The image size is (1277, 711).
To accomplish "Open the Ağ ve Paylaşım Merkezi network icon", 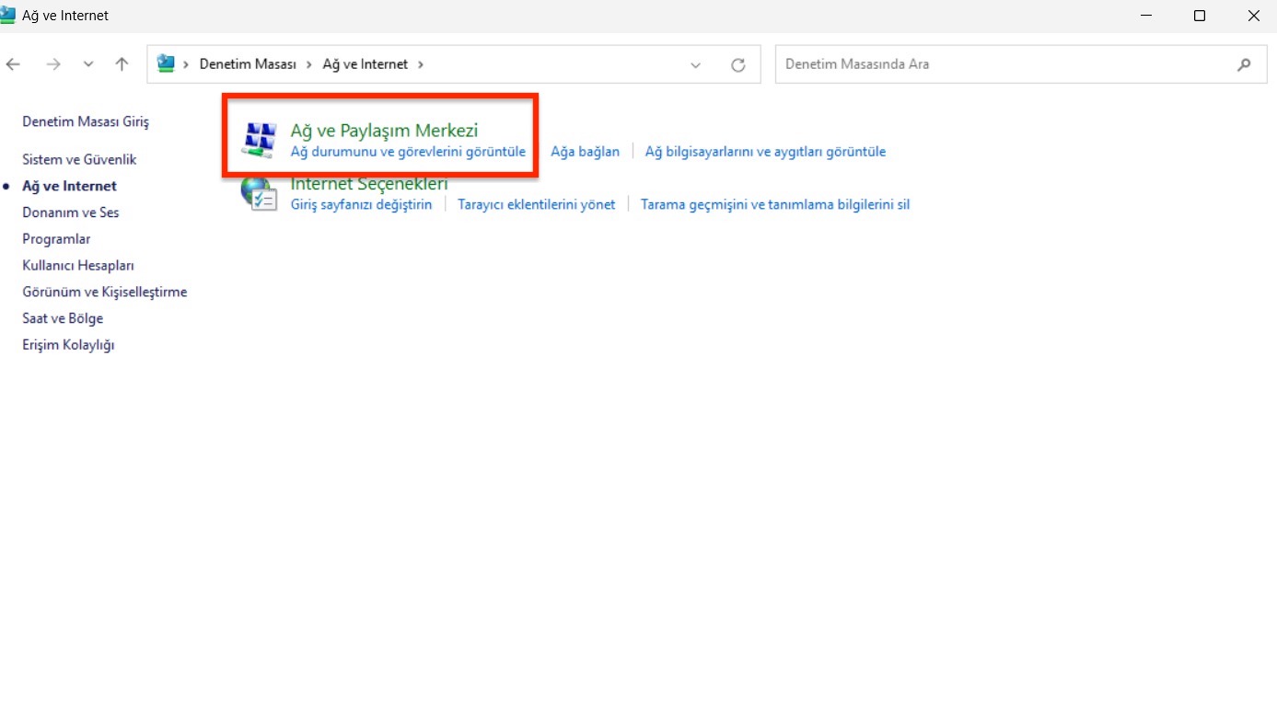I will click(259, 139).
